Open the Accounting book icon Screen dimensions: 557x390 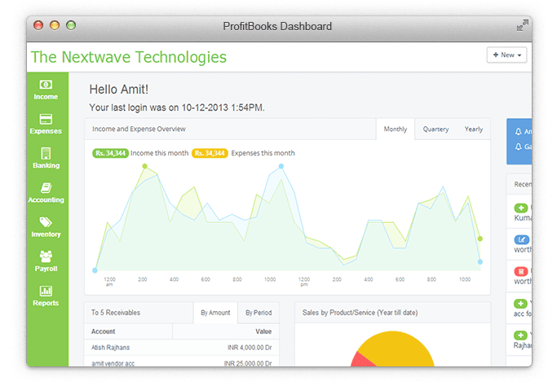click(46, 188)
